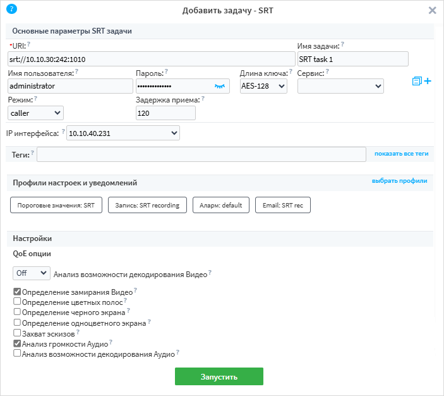444x396 pixels.
Task: Open the Запись: SRT recording profile
Action: [x=147, y=206]
